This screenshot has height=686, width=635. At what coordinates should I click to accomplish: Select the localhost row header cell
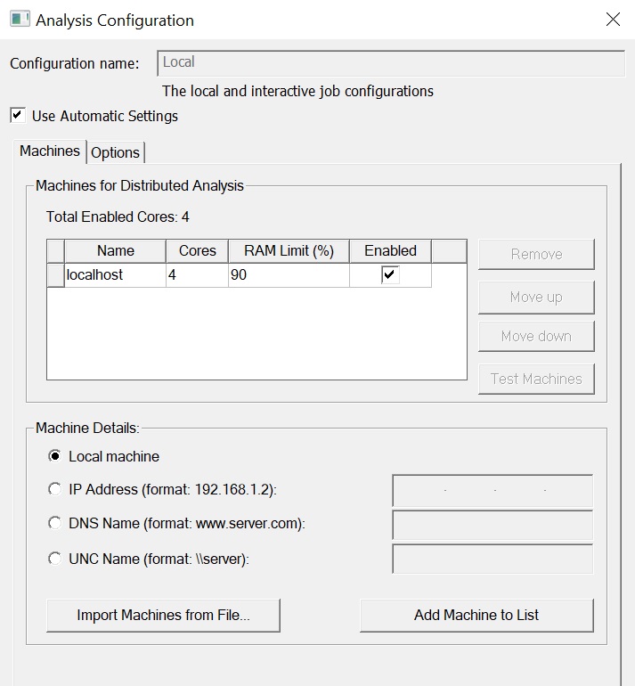click(x=55, y=275)
